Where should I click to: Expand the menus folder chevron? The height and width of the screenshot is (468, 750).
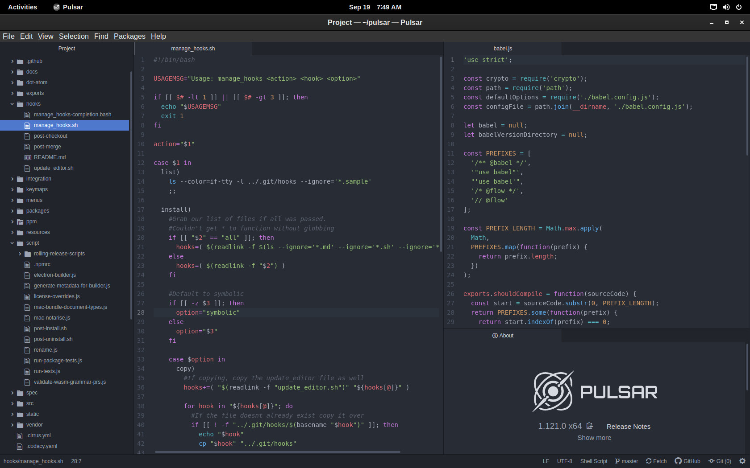click(12, 200)
